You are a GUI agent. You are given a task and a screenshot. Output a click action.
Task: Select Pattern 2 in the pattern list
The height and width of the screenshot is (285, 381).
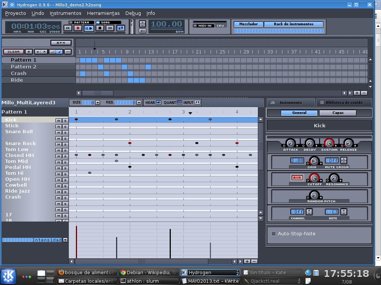point(39,67)
